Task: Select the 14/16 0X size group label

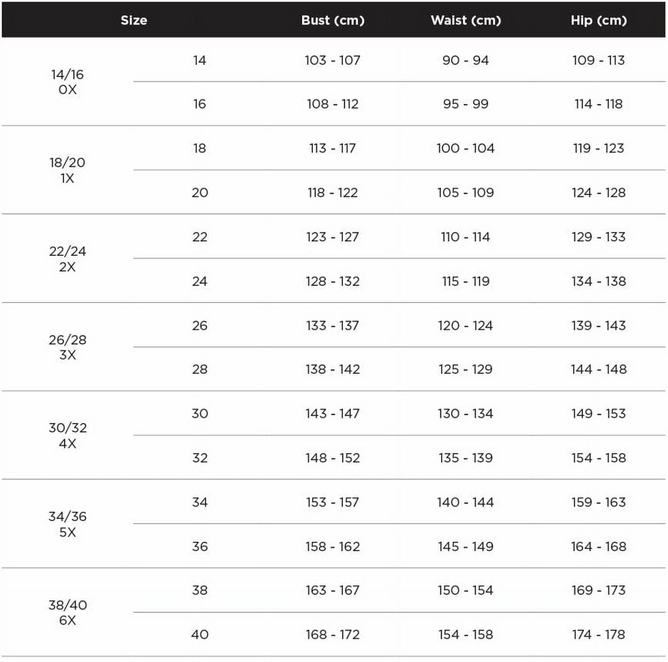Action: 67,82
